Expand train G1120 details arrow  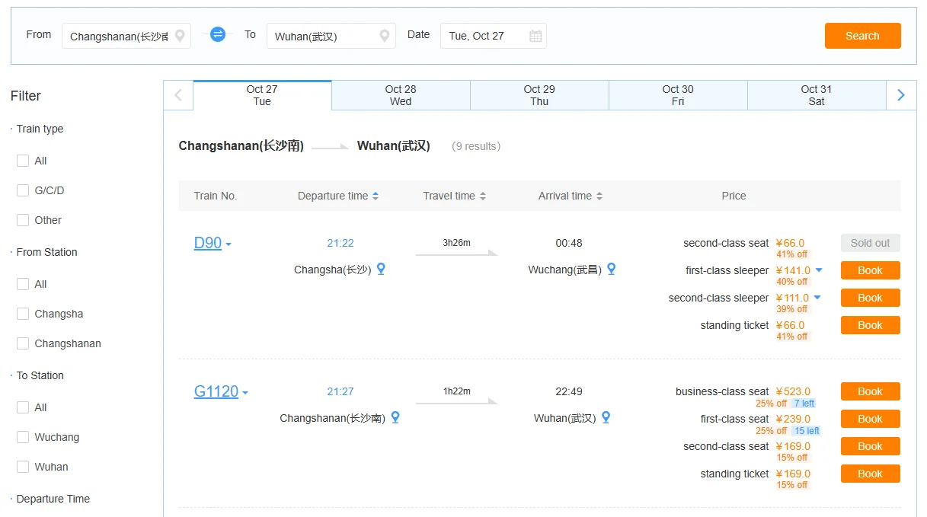point(245,394)
